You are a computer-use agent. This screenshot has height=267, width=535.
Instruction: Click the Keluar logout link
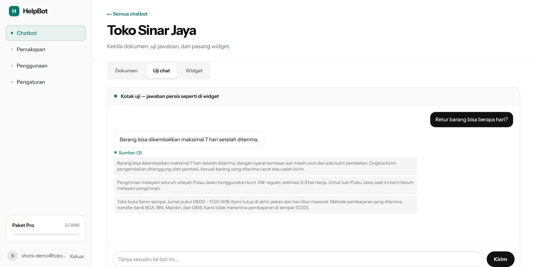77,256
